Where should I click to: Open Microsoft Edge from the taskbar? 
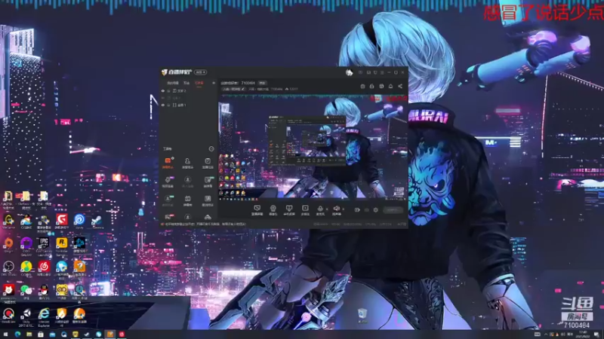17,334
